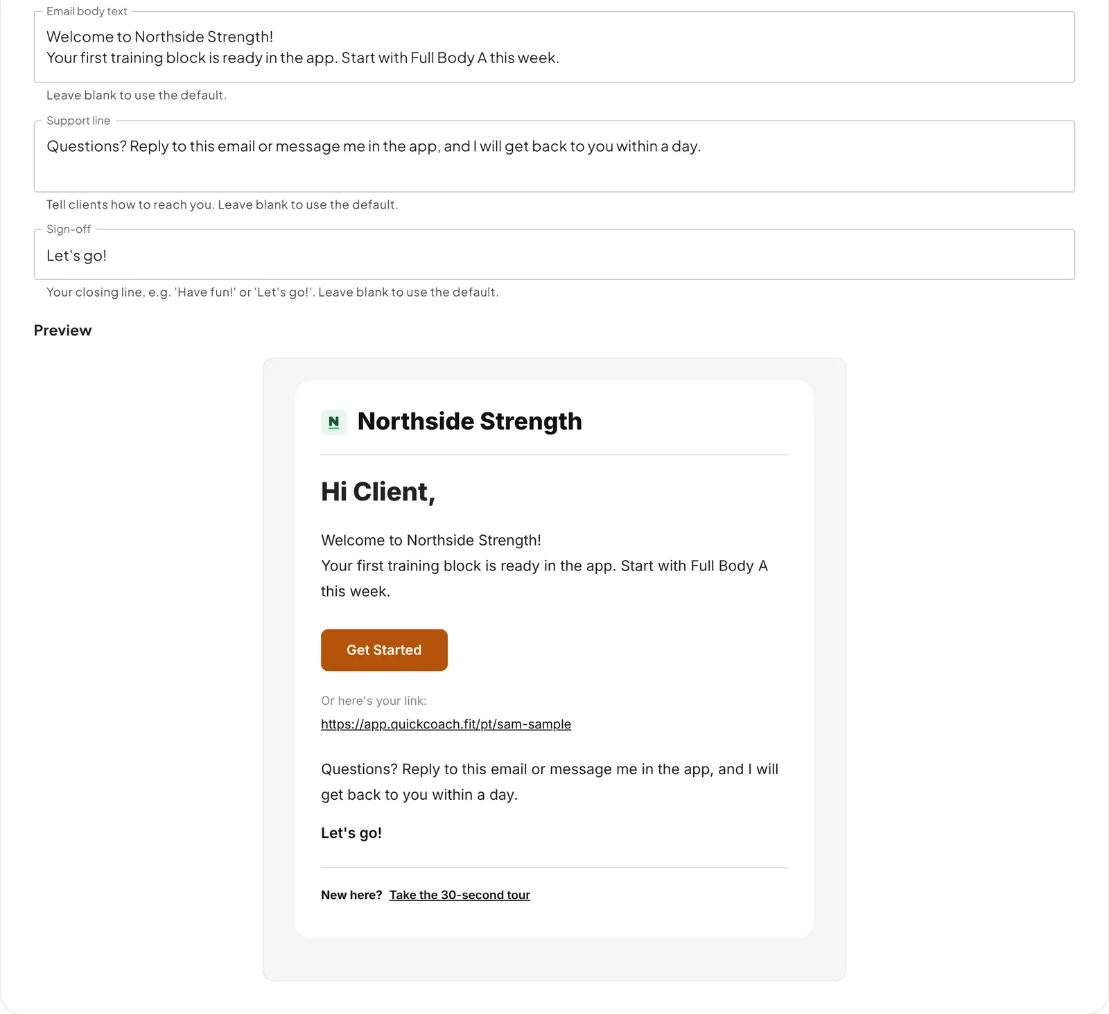Click the preview paragraph starting 'Questions? Reply'
This screenshot has height=1014, width=1109.
tap(550, 782)
